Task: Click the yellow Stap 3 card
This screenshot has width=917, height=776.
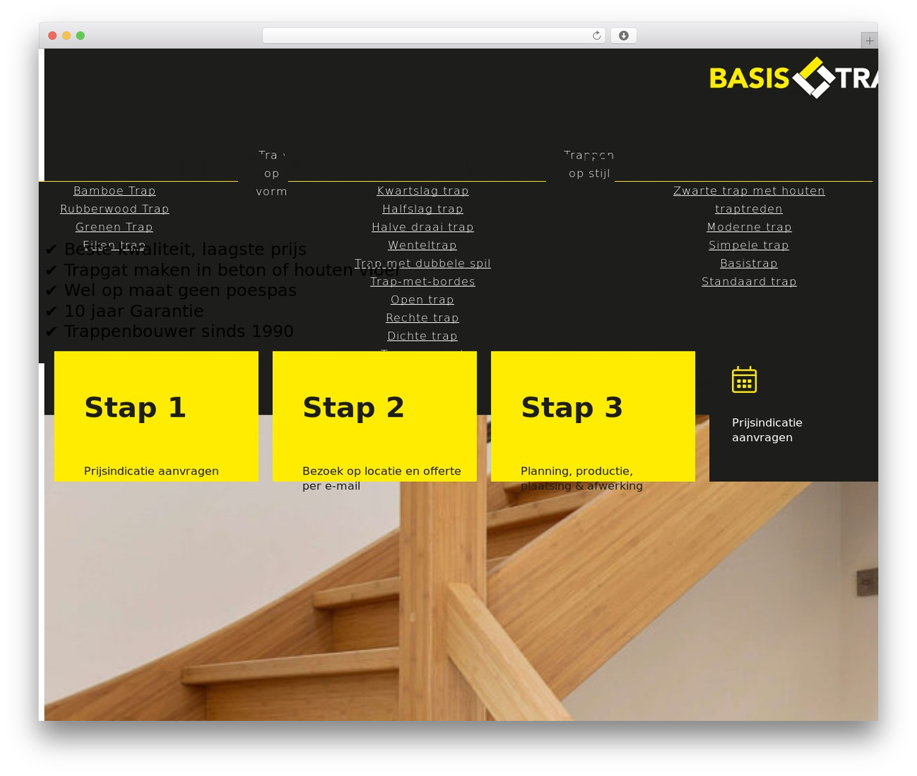Action: [x=593, y=416]
